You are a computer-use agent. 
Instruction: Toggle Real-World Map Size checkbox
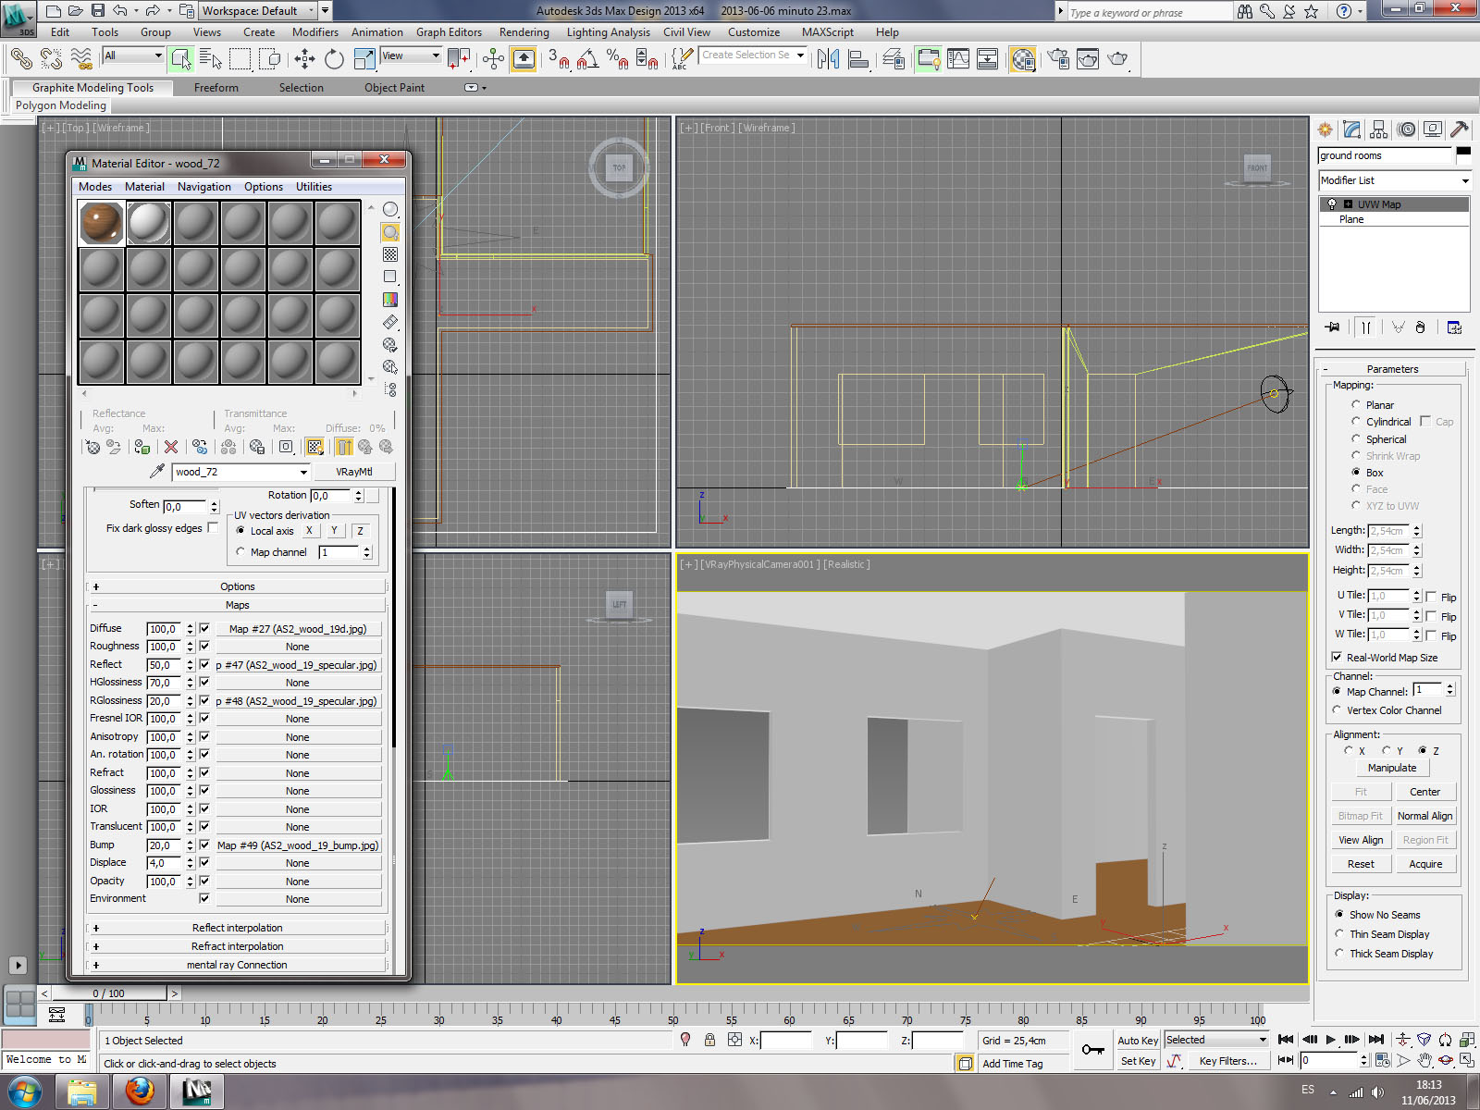[1337, 658]
